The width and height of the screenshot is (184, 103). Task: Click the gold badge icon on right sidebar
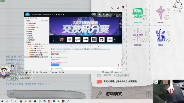121,24
